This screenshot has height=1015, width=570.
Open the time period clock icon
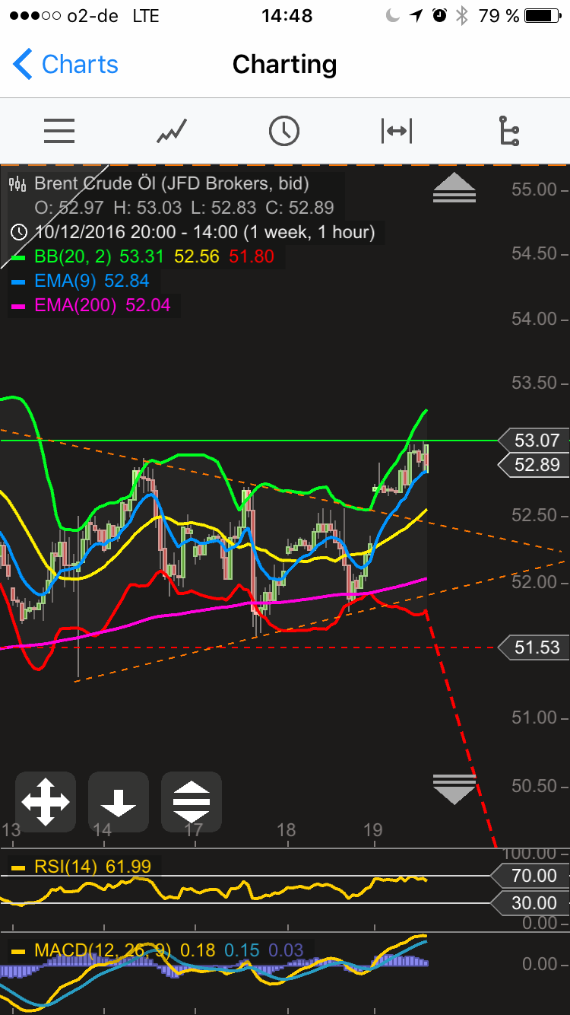pyautogui.click(x=283, y=131)
